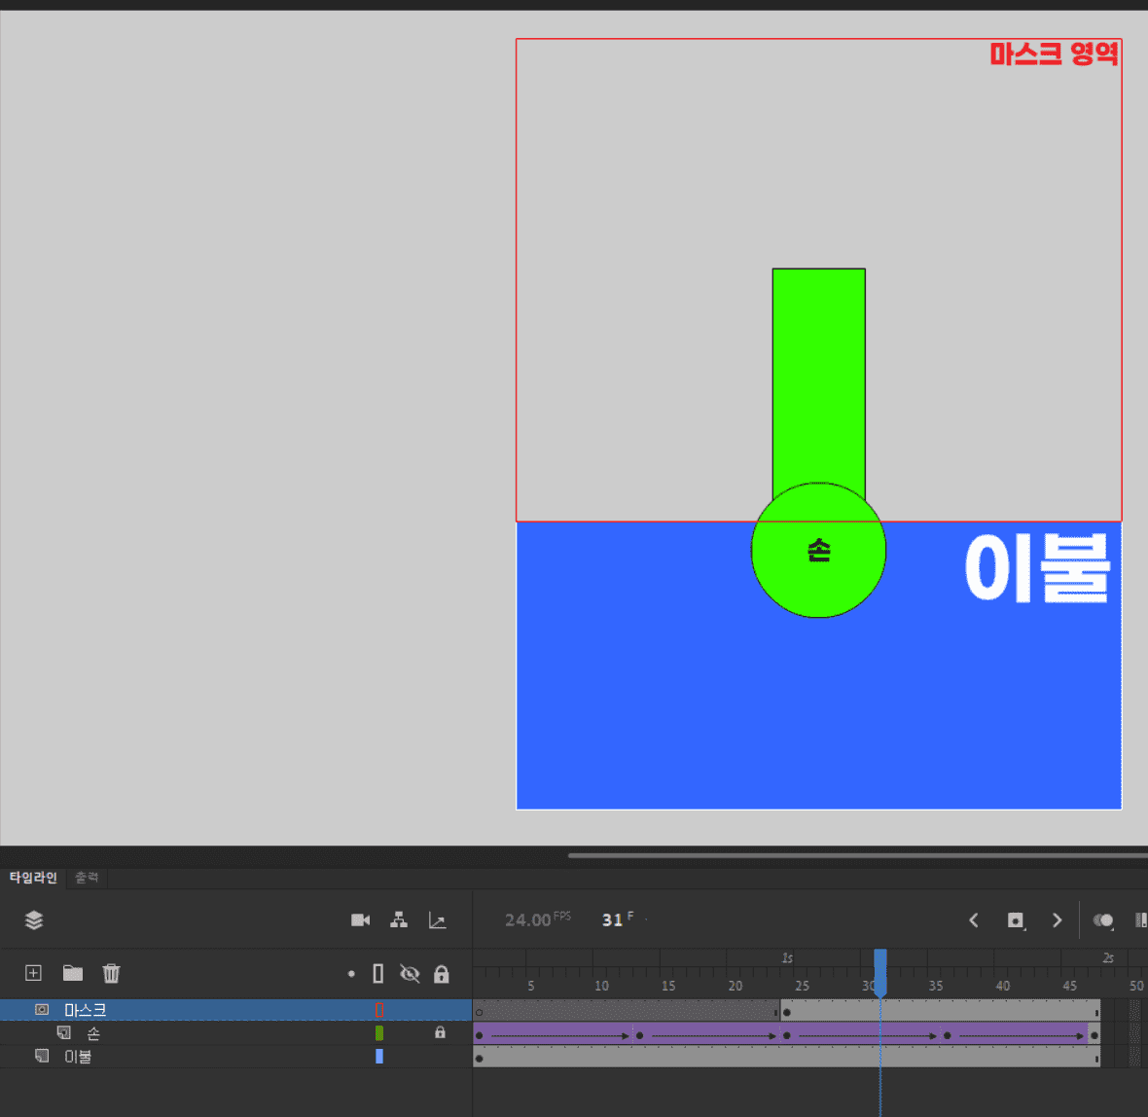The height and width of the screenshot is (1117, 1148).
Task: Select the 타임라인 tab
Action: coord(33,877)
